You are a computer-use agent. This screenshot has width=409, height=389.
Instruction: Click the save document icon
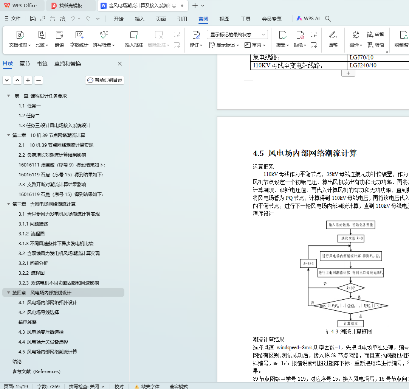coord(33,19)
